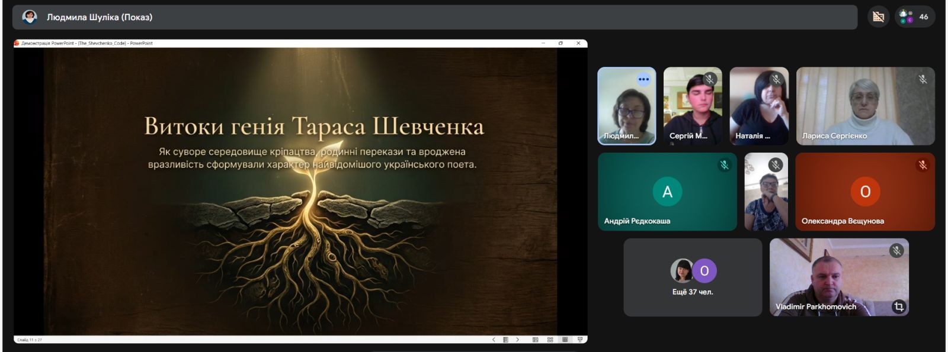The image size is (948, 352).
Task: Open the see-all-slides menu icon between arrows
Action: click(x=505, y=340)
